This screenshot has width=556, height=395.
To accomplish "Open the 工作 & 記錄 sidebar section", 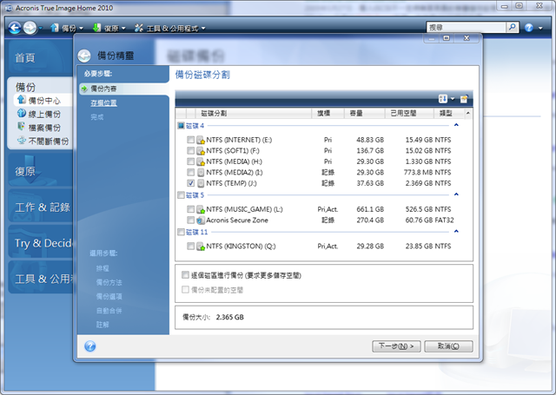I will click(x=43, y=207).
